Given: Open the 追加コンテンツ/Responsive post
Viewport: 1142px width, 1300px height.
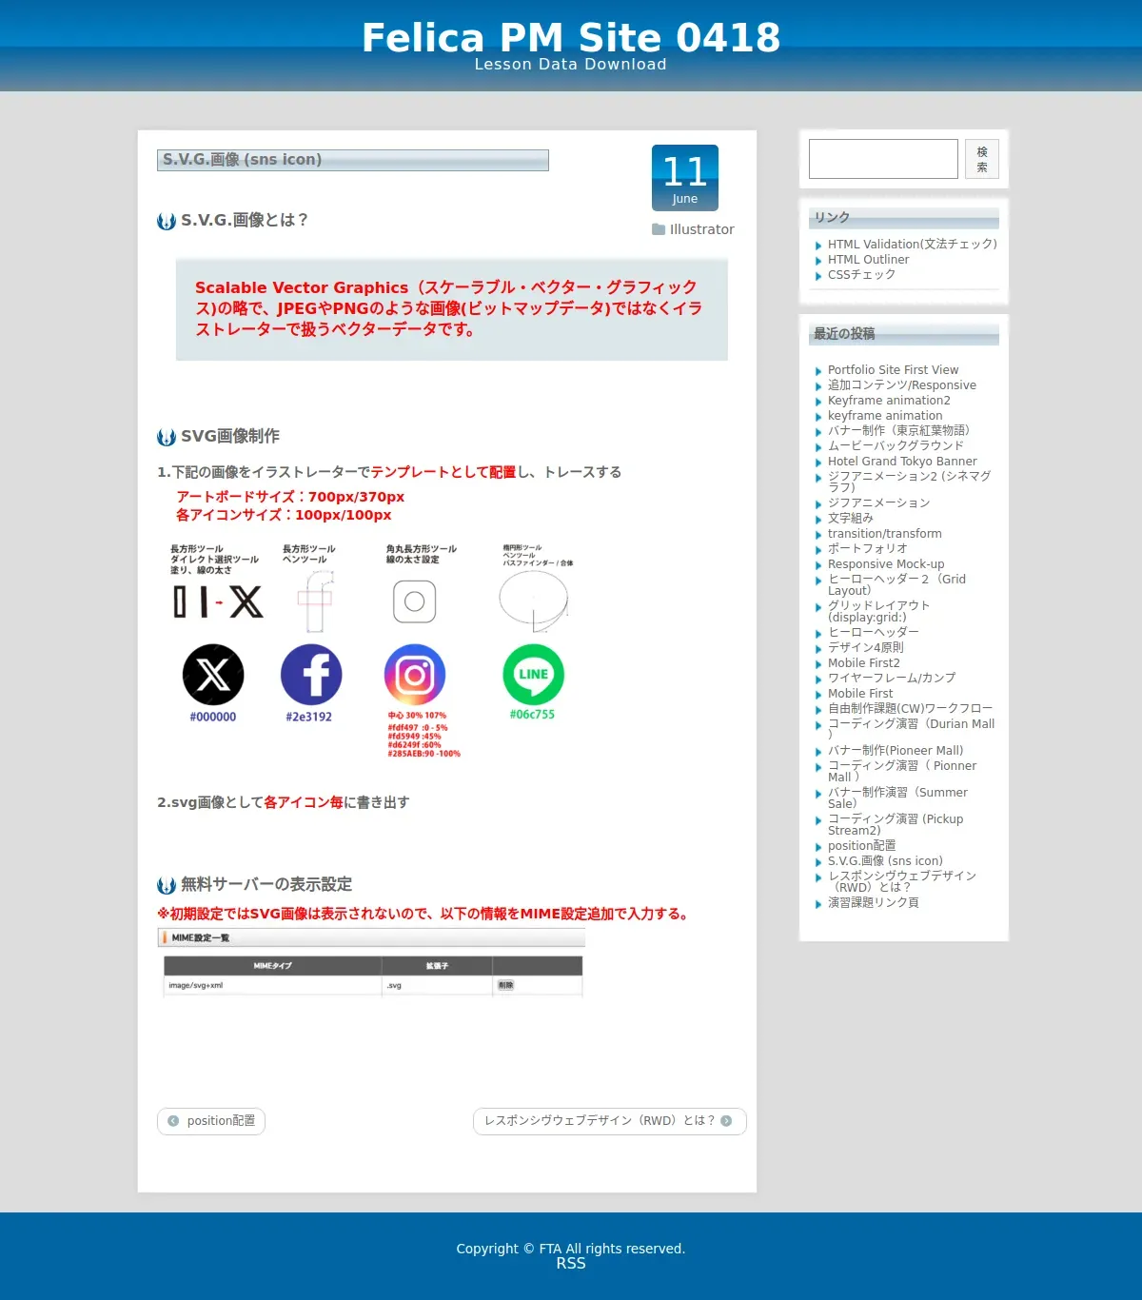Looking at the screenshot, I should 902,385.
